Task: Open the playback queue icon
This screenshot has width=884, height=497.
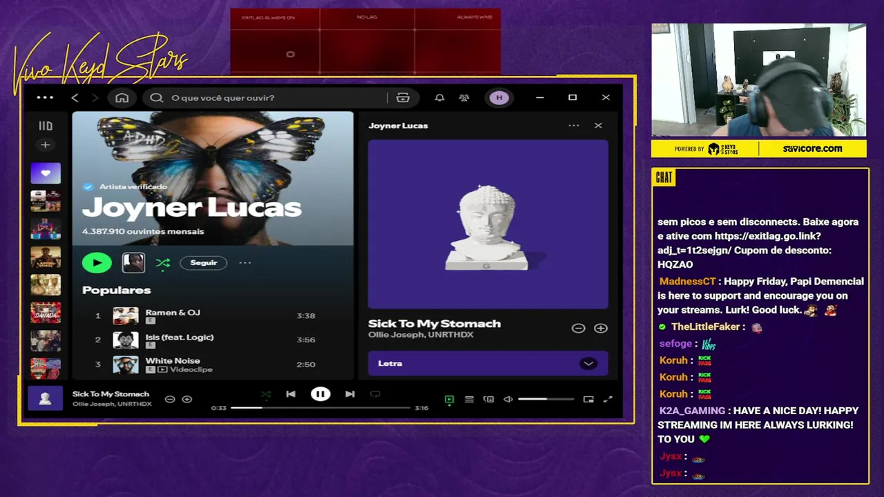Action: point(469,399)
